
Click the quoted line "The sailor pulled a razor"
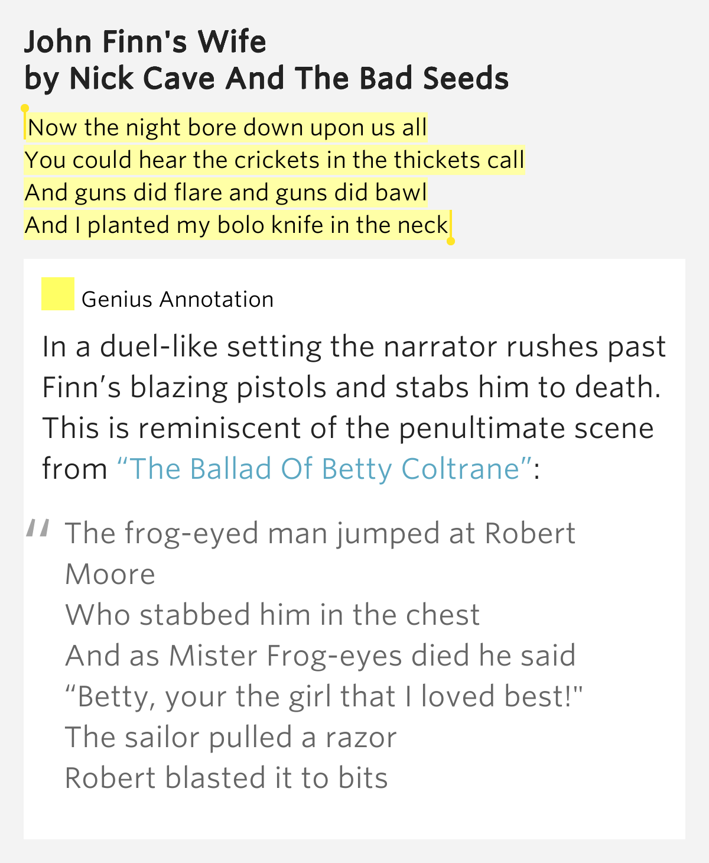coord(231,738)
